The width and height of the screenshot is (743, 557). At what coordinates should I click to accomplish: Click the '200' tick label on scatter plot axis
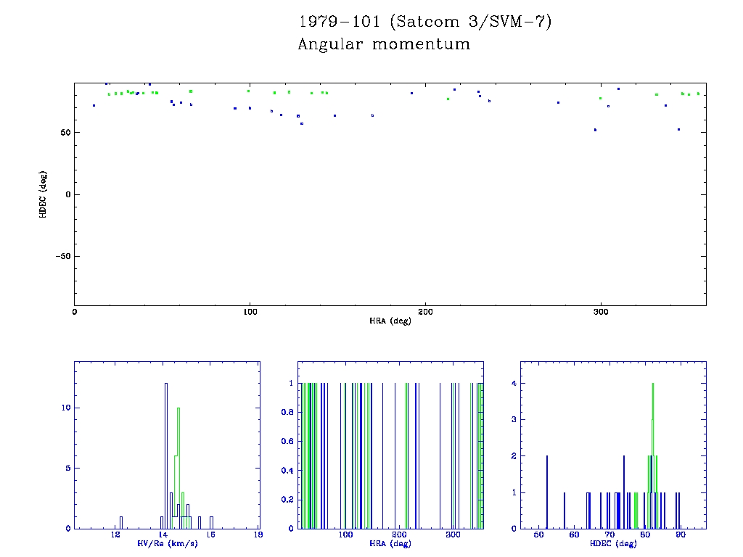click(x=424, y=312)
